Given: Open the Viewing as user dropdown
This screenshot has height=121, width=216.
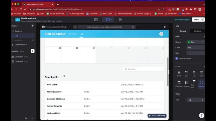Looking at the screenshot, I should [x=56, y=27].
